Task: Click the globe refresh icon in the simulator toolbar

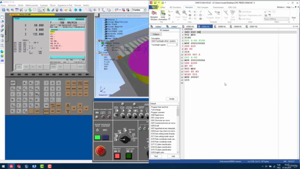Action: point(30,10)
